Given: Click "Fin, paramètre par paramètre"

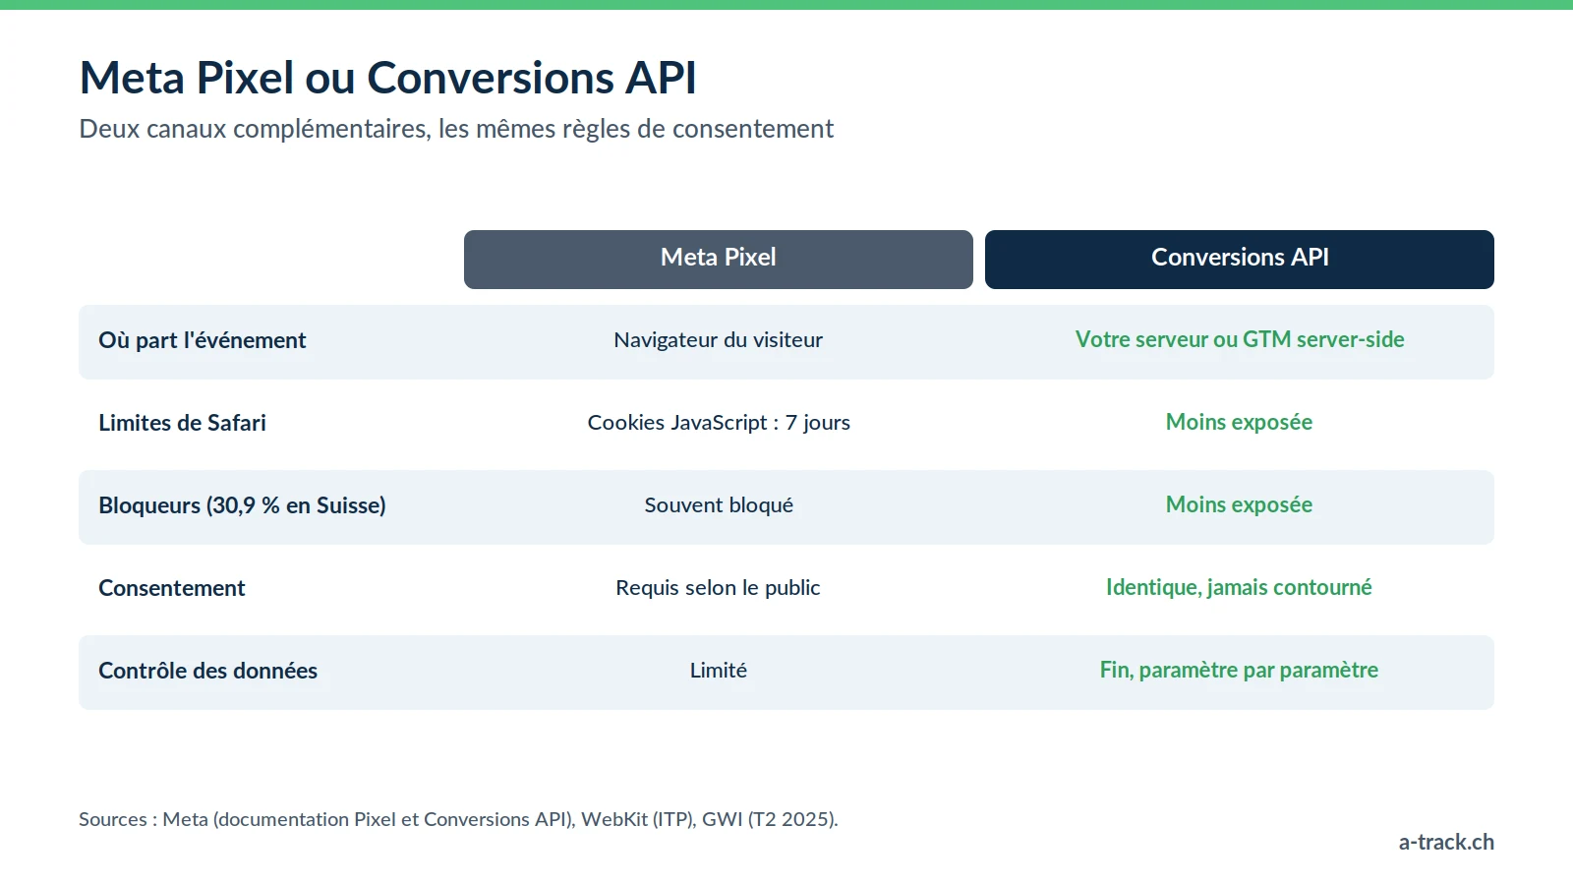Looking at the screenshot, I should 1239,670.
